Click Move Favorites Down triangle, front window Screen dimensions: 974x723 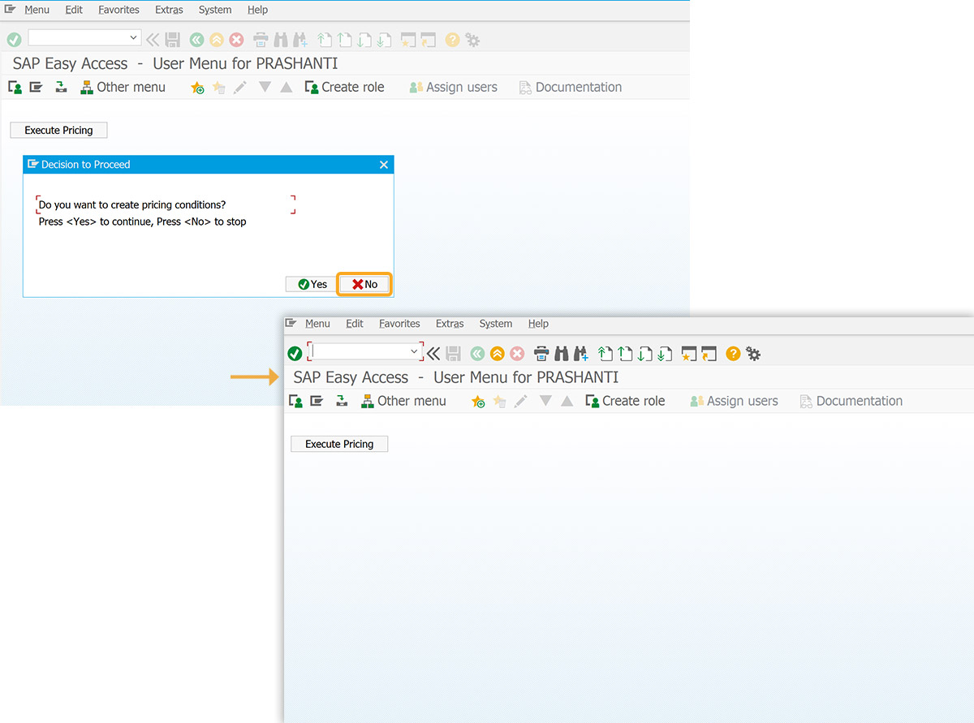click(x=545, y=401)
